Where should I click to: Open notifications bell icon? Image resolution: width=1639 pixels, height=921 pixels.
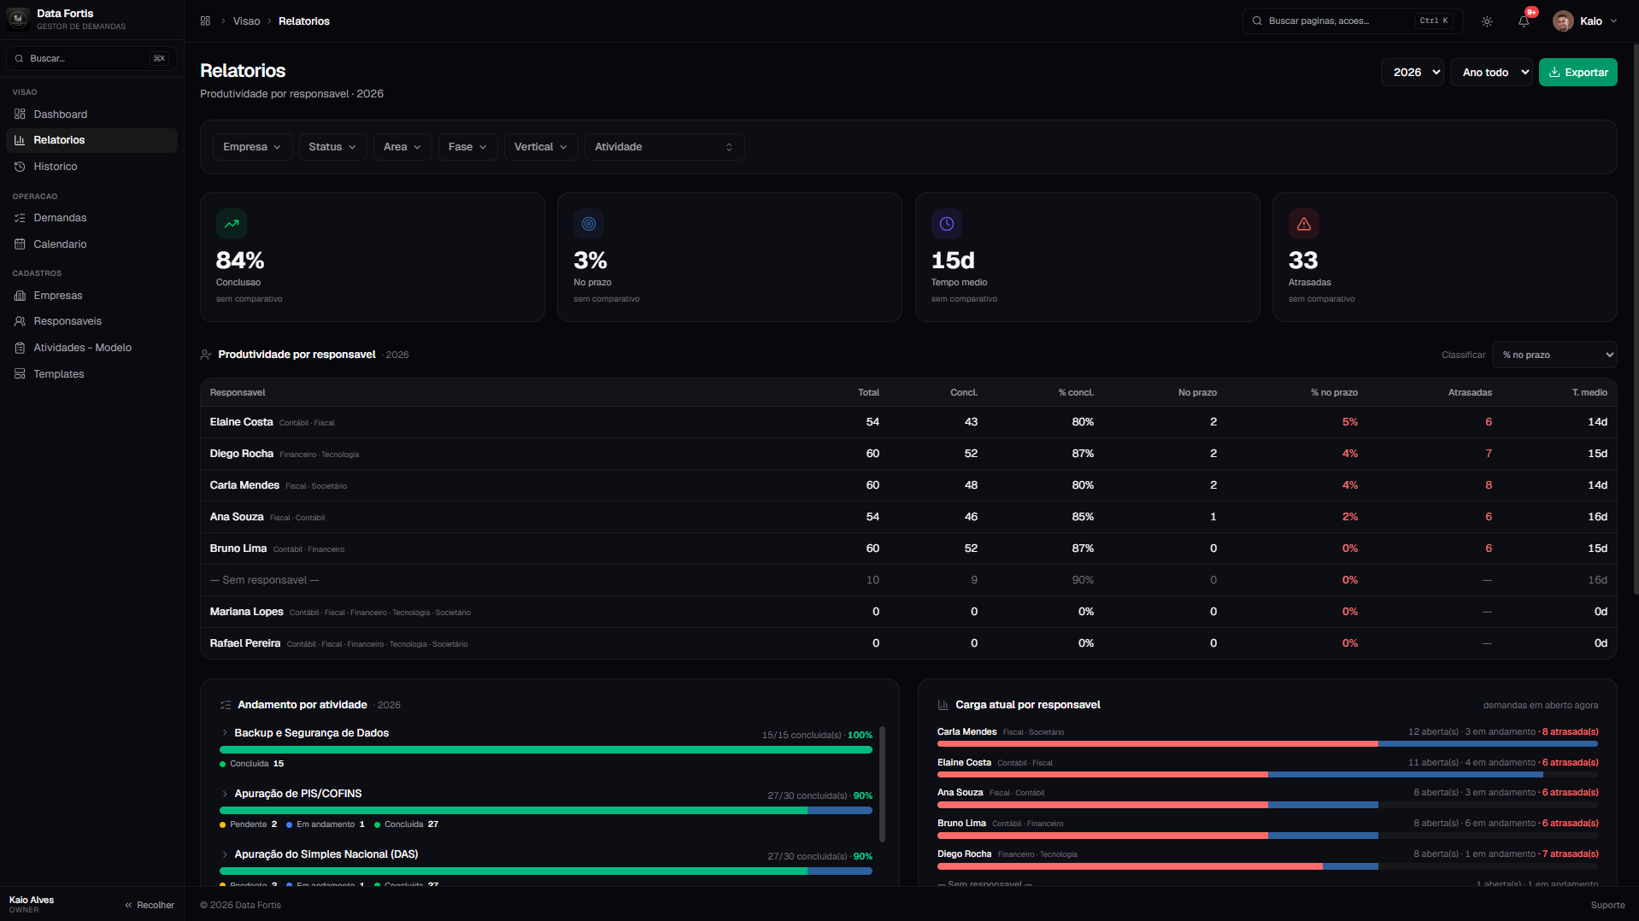click(1524, 21)
